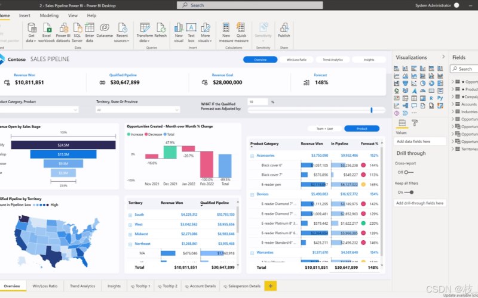Click the title bar Search box

[250, 5]
